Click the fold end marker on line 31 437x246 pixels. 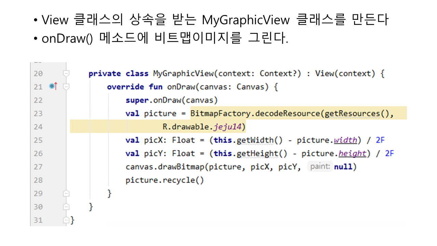(66, 220)
